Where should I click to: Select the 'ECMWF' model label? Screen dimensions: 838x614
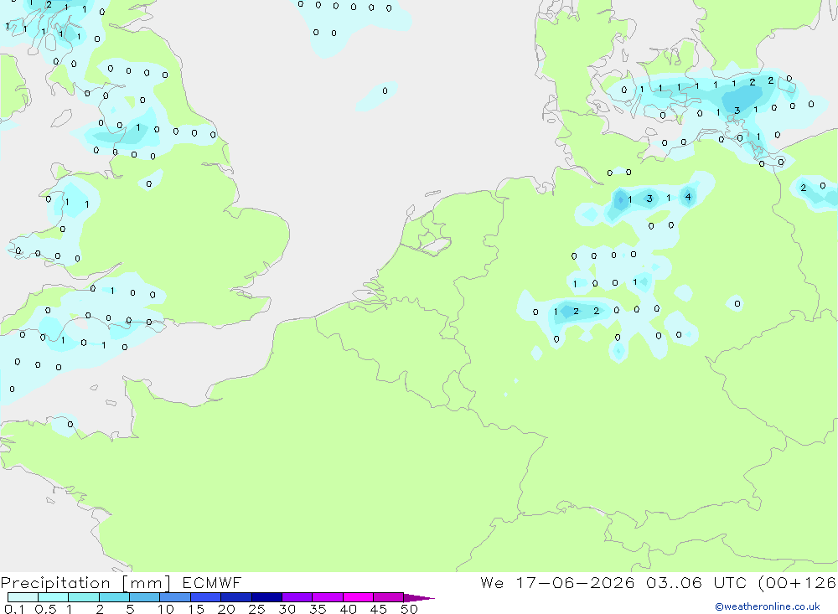click(212, 582)
